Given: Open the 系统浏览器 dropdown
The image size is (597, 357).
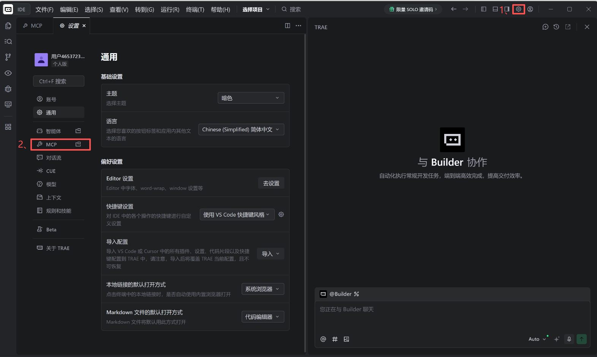Looking at the screenshot, I should tap(263, 289).
